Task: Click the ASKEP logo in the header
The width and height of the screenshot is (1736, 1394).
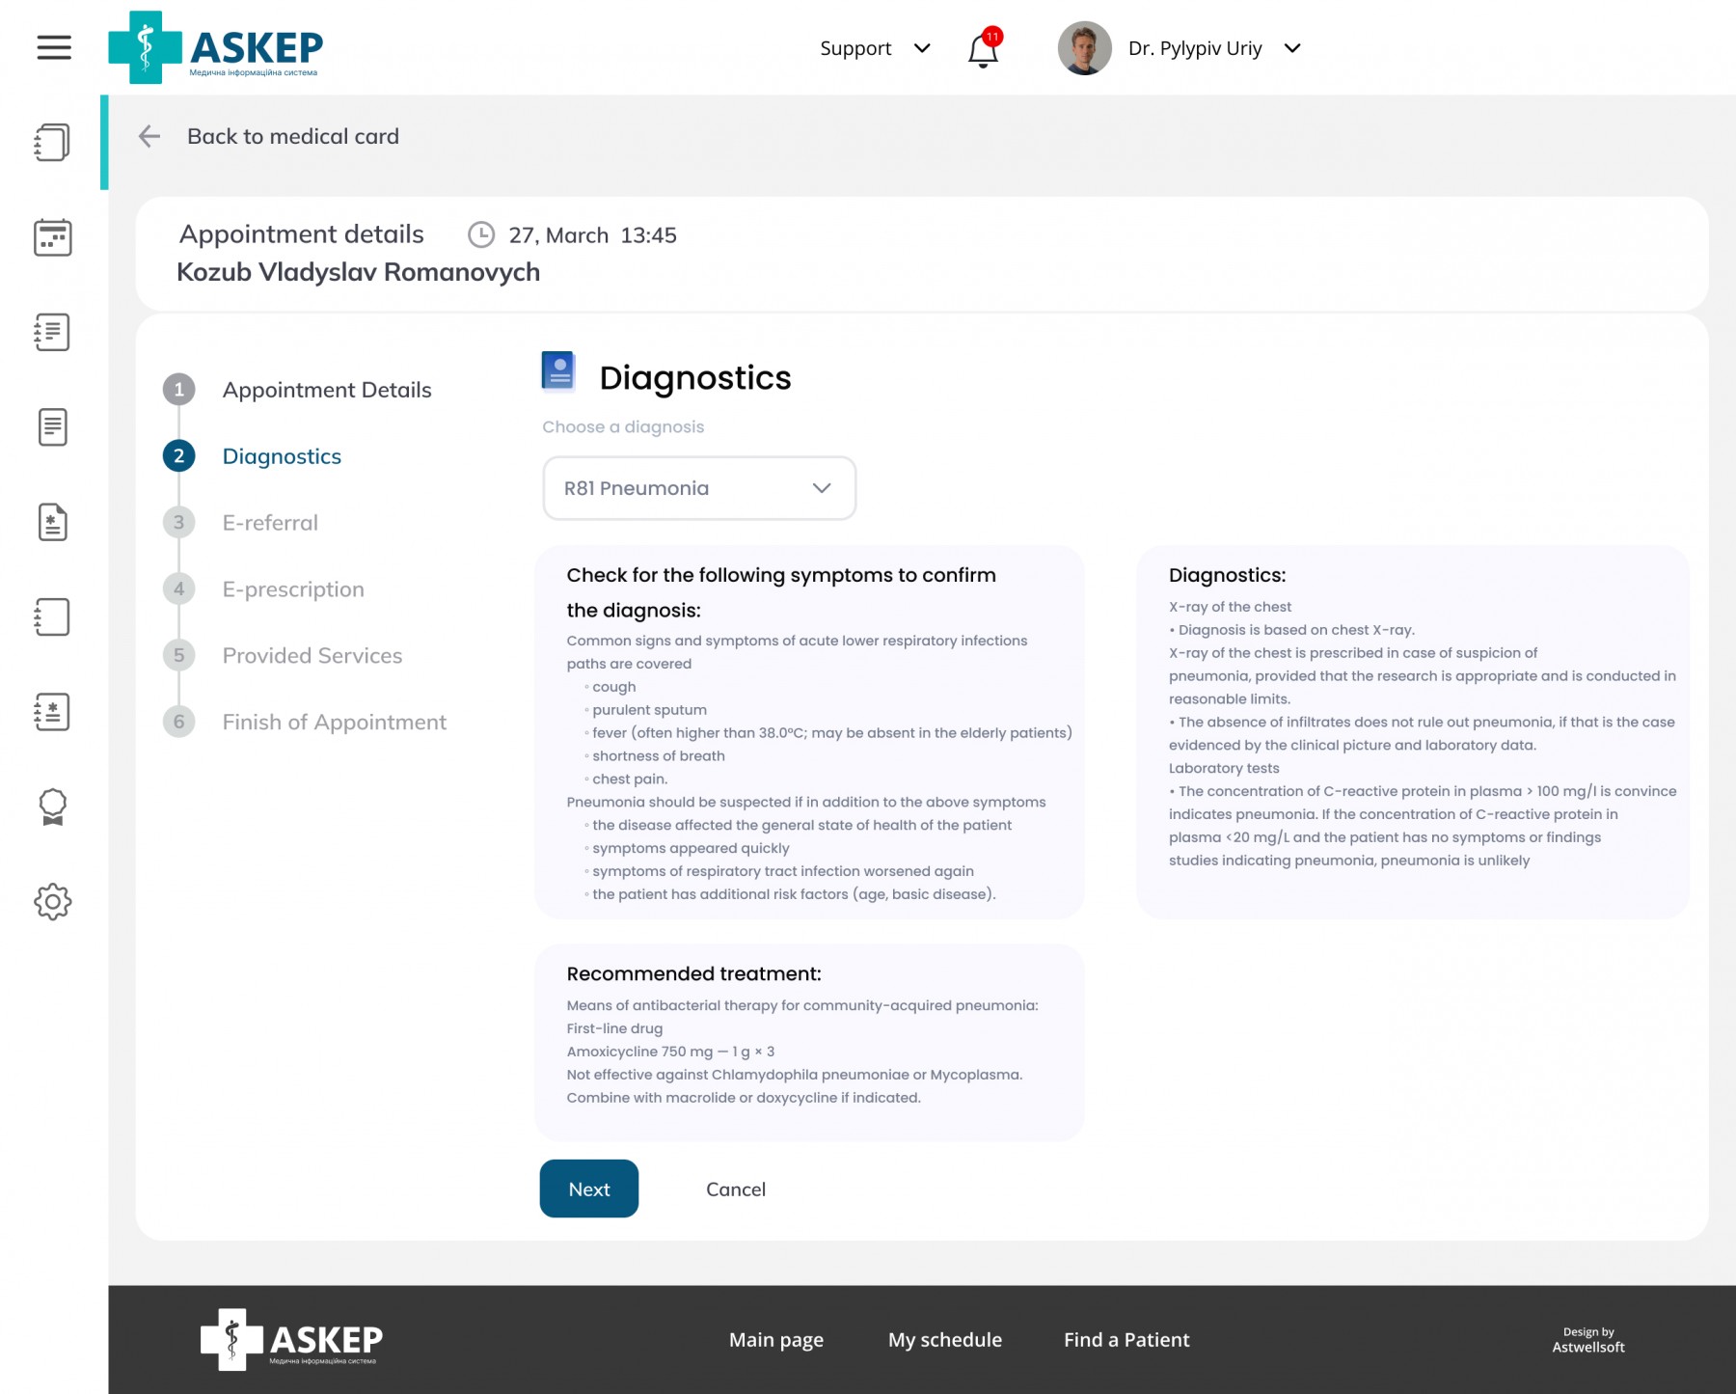Action: pyautogui.click(x=214, y=46)
